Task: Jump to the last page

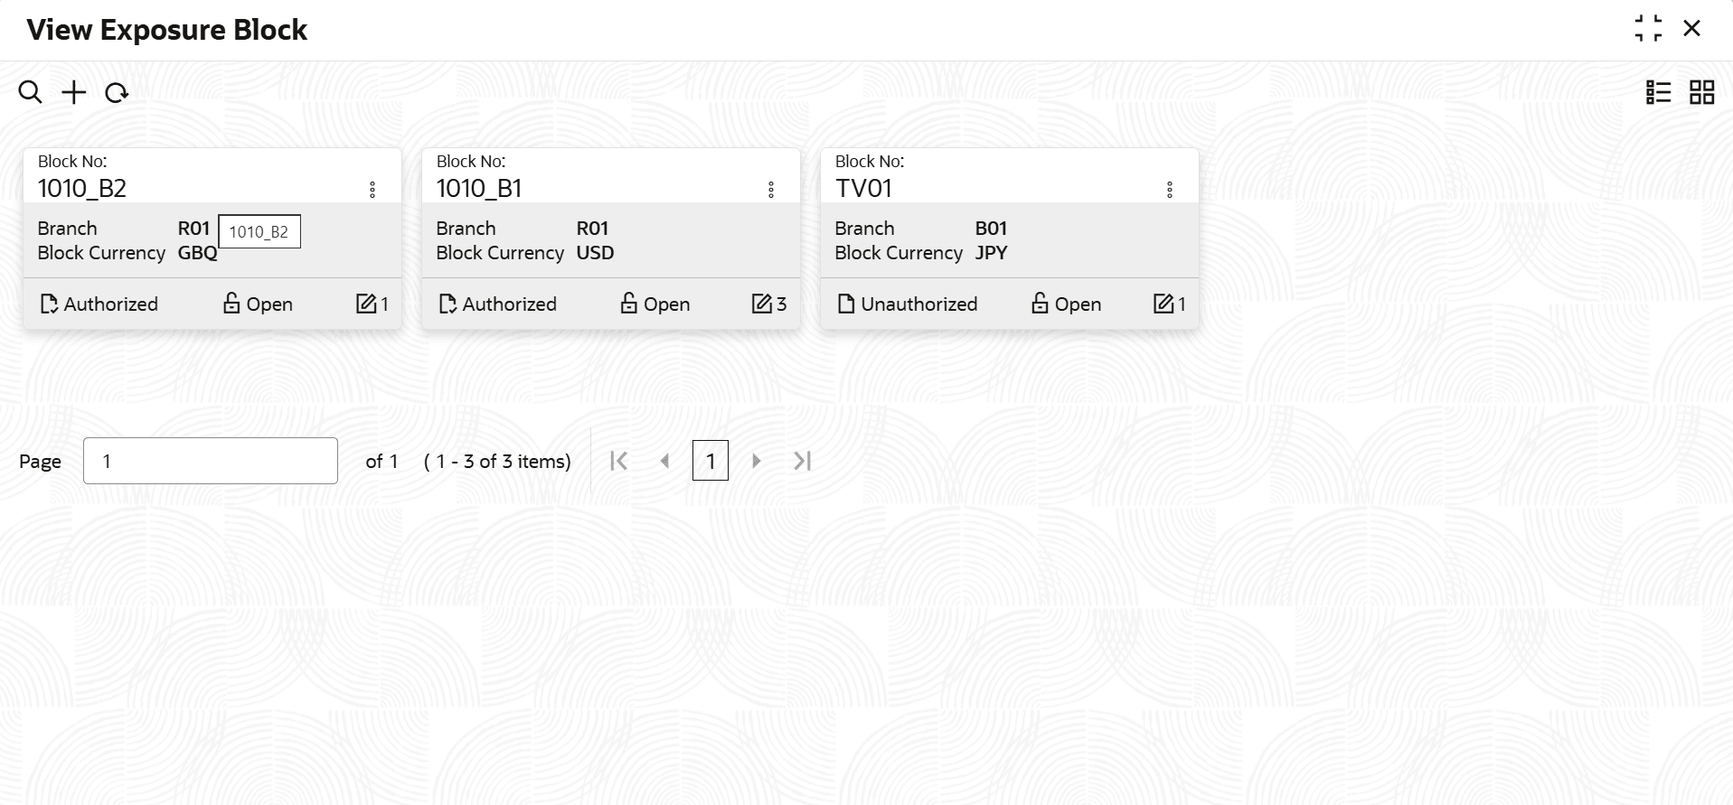Action: point(803,462)
